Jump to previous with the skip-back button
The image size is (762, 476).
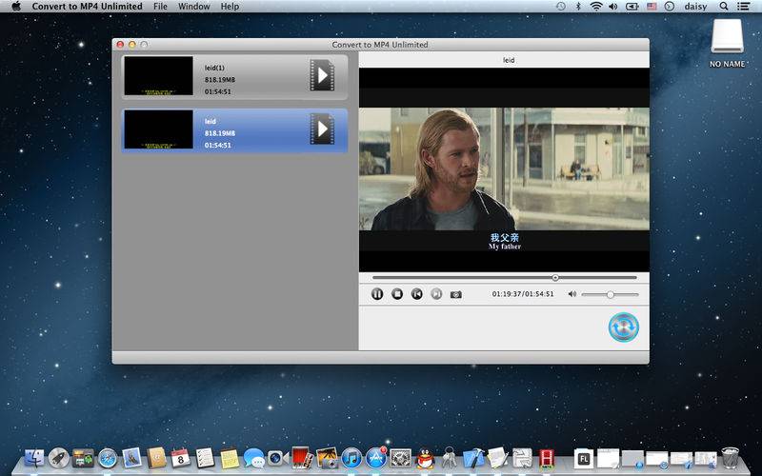point(416,294)
